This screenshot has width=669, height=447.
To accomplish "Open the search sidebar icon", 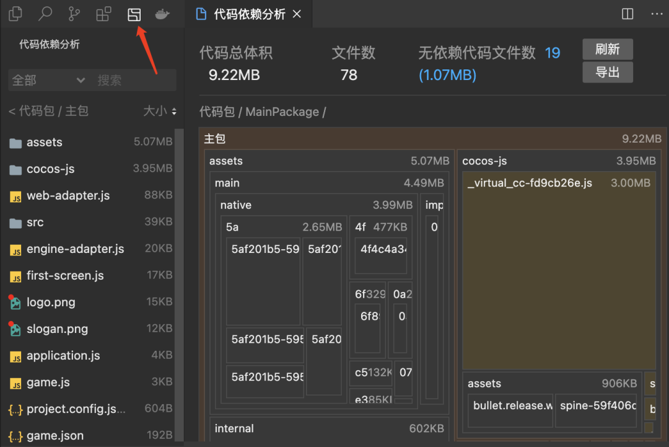I will (45, 14).
